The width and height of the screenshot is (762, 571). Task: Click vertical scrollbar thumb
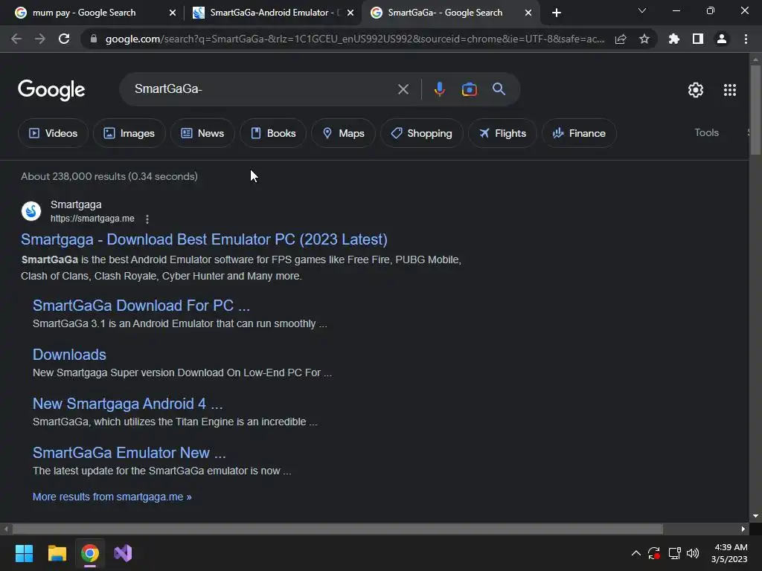point(755,110)
